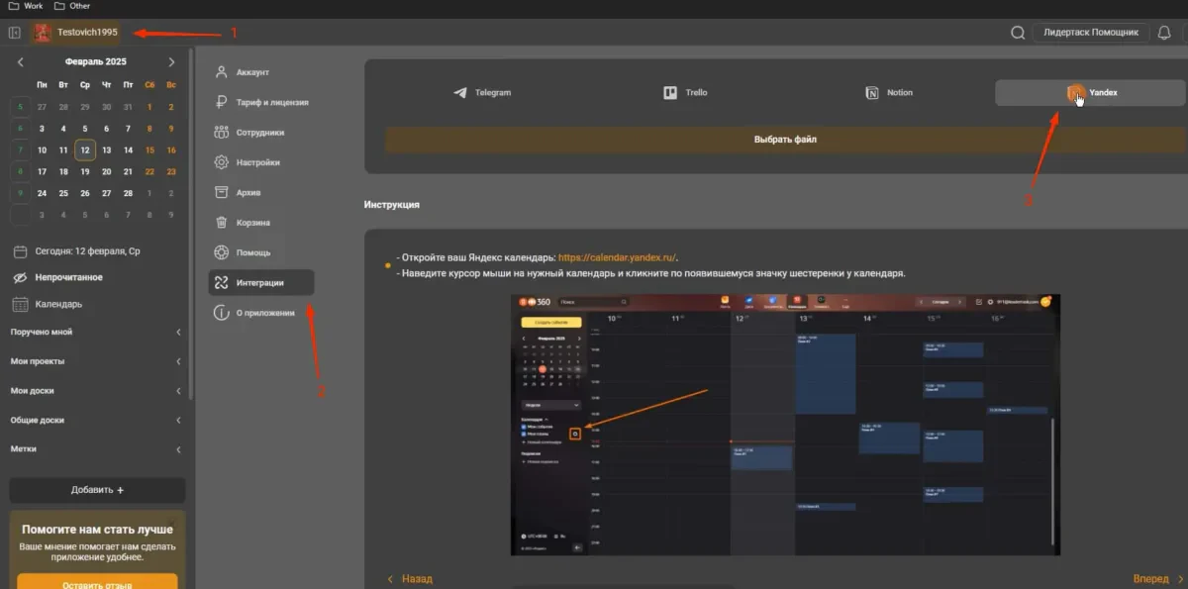Click the Выбрать файл button
Viewport: 1188px width, 589px height.
pos(785,140)
